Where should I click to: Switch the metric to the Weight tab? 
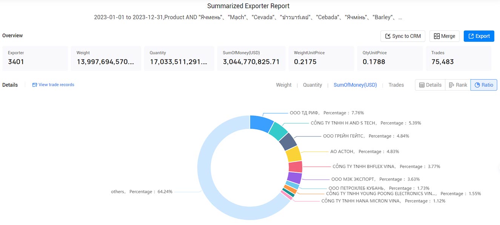[x=284, y=85]
